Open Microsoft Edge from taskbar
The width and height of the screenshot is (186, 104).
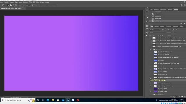point(48,100)
